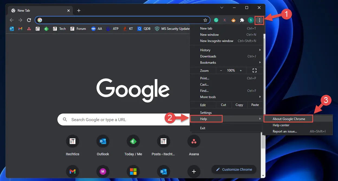Choose Report an issue...

coord(297,131)
